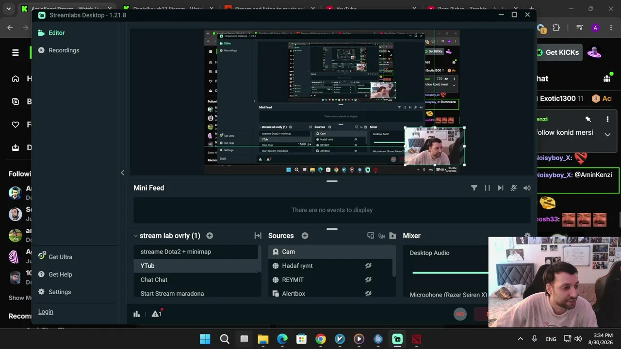The width and height of the screenshot is (621, 349).
Task: Open scene transitions icon beside scenes header
Action: [258, 236]
